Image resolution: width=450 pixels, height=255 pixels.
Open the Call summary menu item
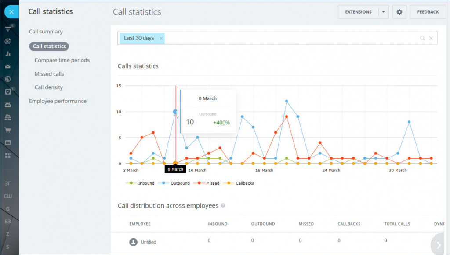46,32
